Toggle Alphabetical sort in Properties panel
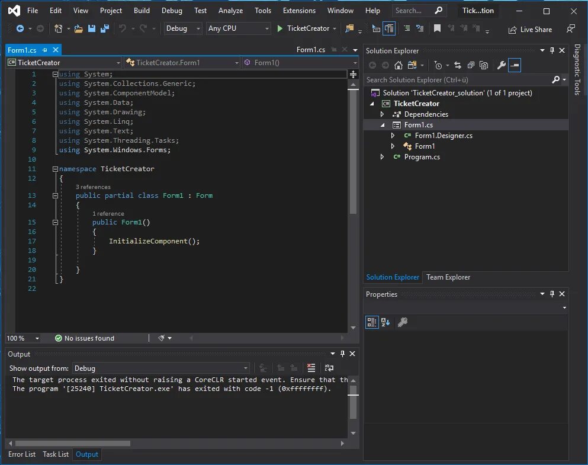 point(385,322)
